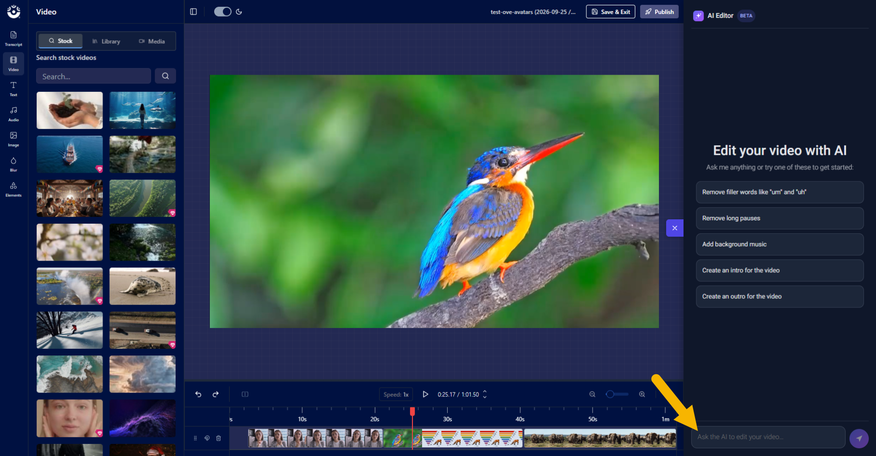Select the seal on sand thumbnail

pyautogui.click(x=142, y=286)
